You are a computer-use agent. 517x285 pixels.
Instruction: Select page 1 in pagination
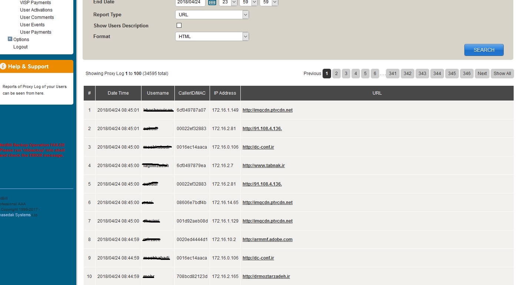point(327,74)
